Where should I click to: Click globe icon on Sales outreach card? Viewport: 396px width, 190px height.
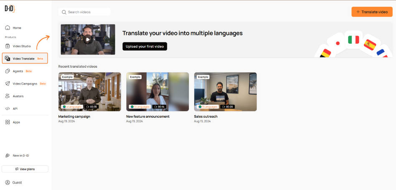[200, 106]
